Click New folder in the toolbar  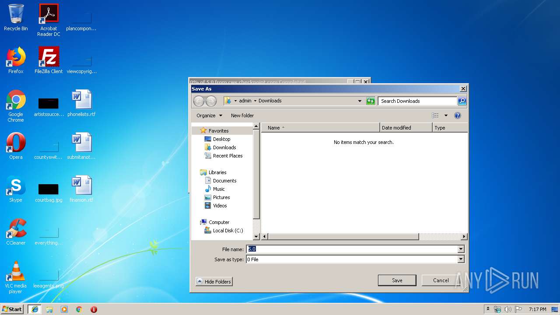[242, 115]
